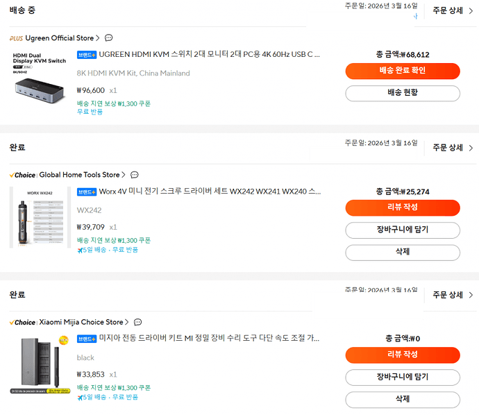Delete the Xiaomi order with 삭제

coord(402,399)
